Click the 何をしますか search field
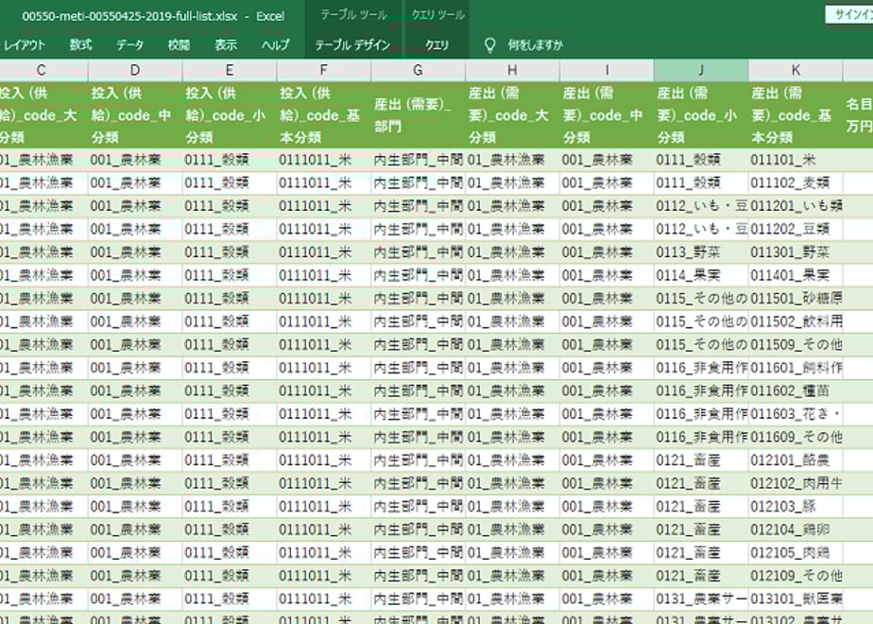Image resolution: width=873 pixels, height=624 pixels. pos(535,44)
